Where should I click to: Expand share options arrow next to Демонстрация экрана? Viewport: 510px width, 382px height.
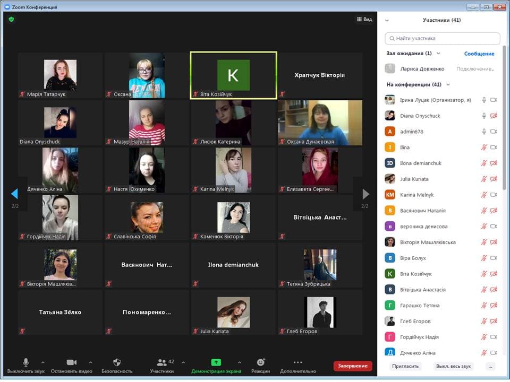(240, 362)
